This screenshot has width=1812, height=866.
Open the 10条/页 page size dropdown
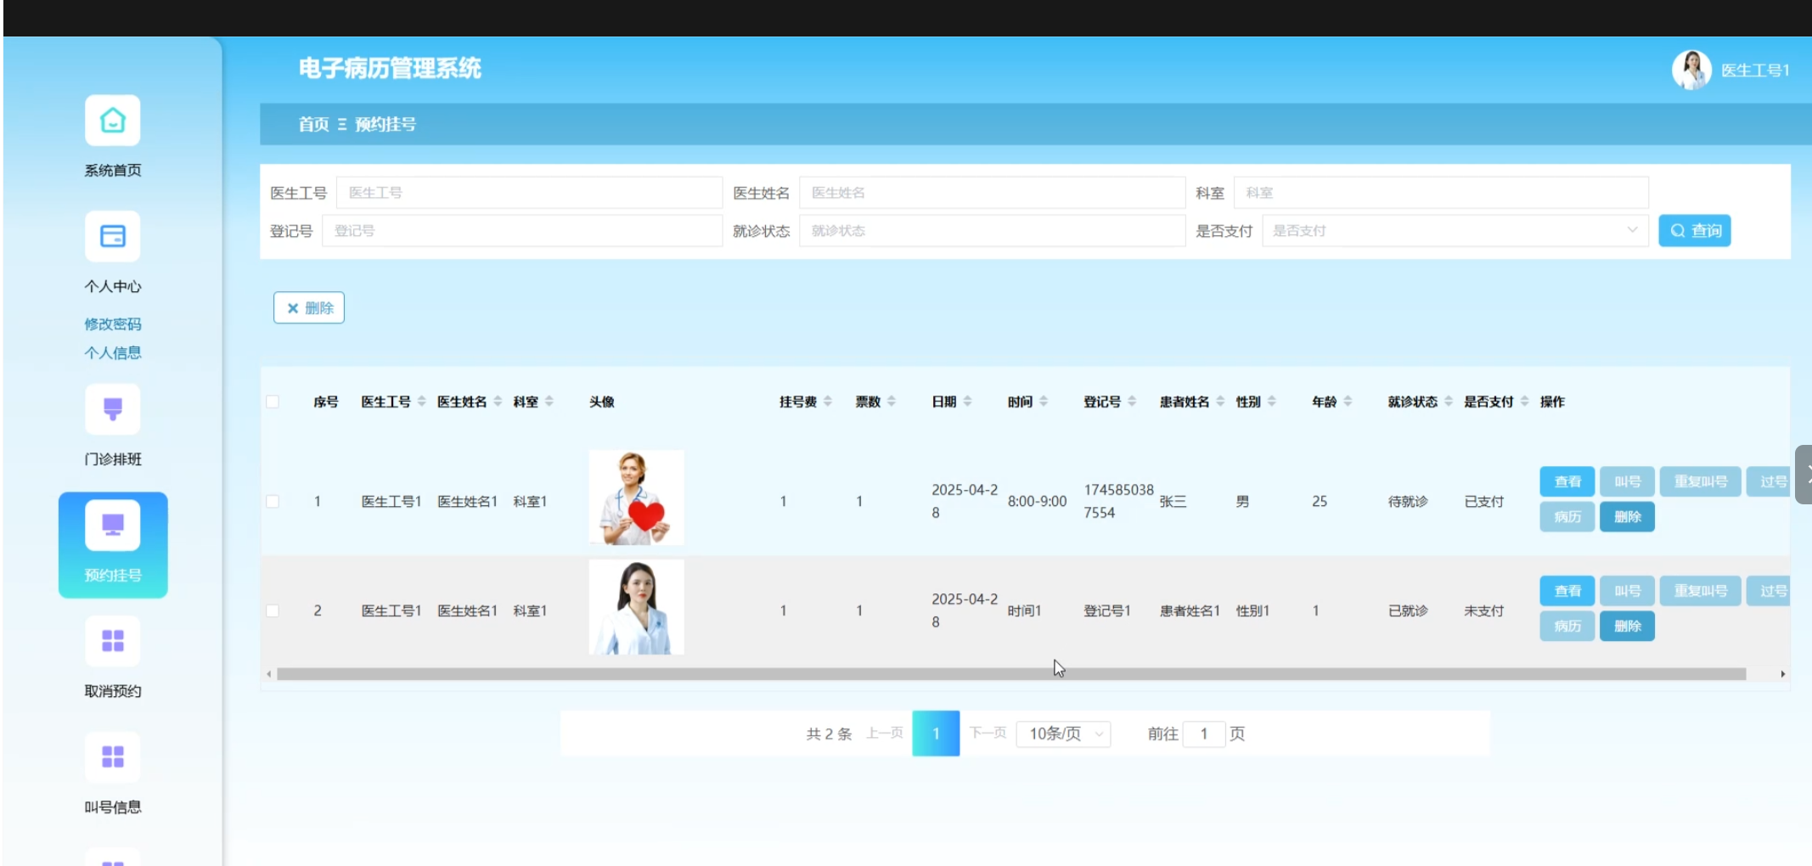point(1065,734)
